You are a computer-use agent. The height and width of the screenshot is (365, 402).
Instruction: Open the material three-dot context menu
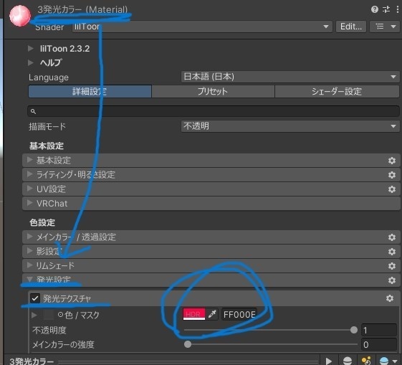(398, 9)
